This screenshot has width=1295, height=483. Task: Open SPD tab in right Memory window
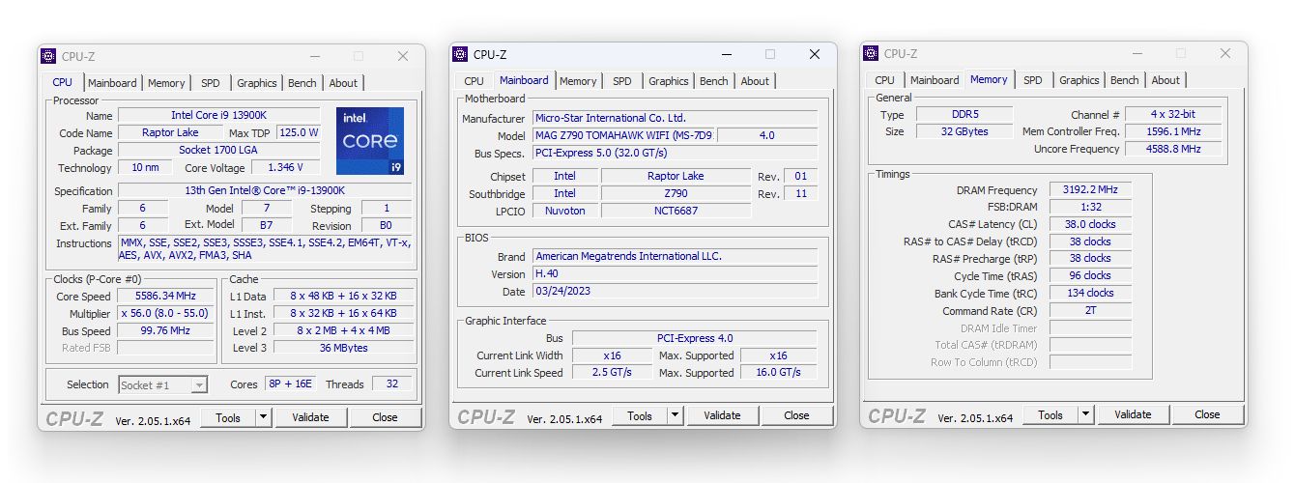tap(1033, 80)
